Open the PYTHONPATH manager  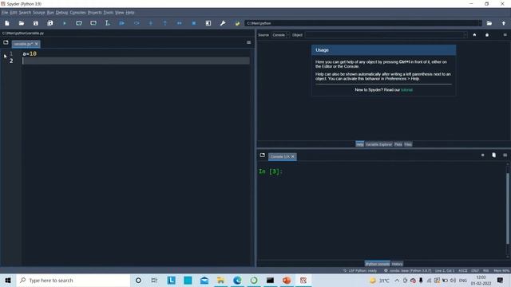tap(237, 23)
